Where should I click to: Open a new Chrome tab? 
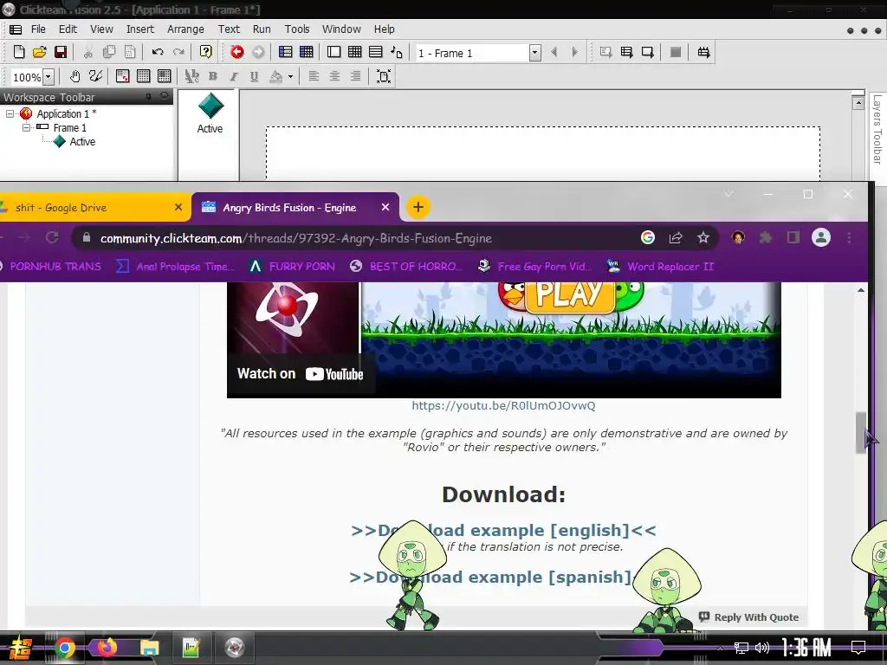[418, 208]
